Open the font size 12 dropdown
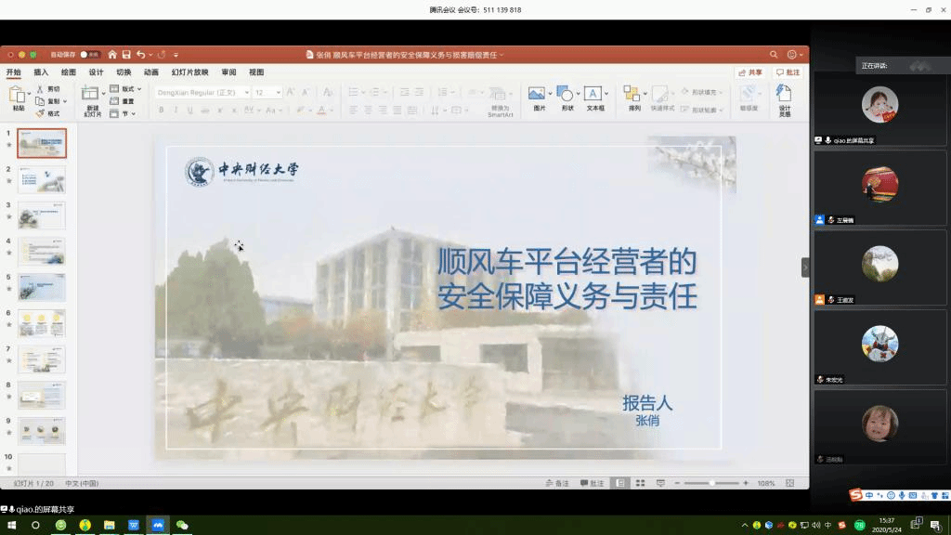951x535 pixels. tap(278, 93)
